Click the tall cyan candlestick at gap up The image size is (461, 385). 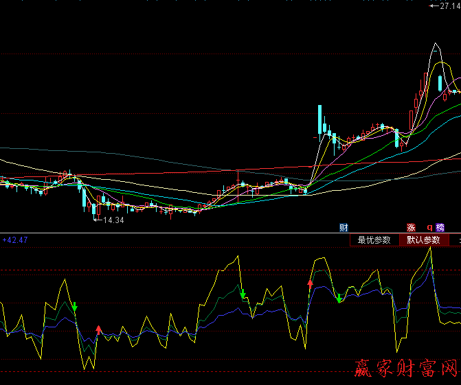coord(320,121)
